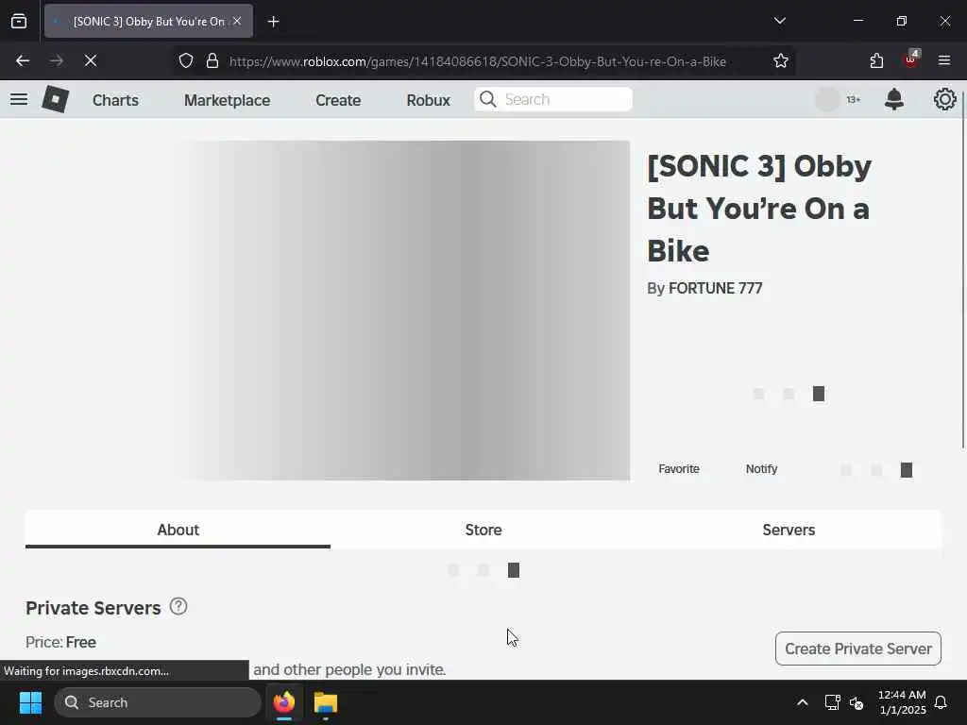Viewport: 967px width, 725px height.
Task: Open Windows notification center bell
Action: tap(941, 702)
